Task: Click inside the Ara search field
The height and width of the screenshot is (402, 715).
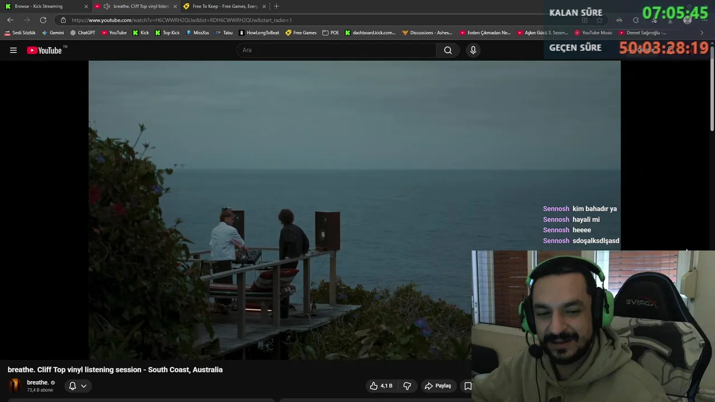Action: point(337,50)
